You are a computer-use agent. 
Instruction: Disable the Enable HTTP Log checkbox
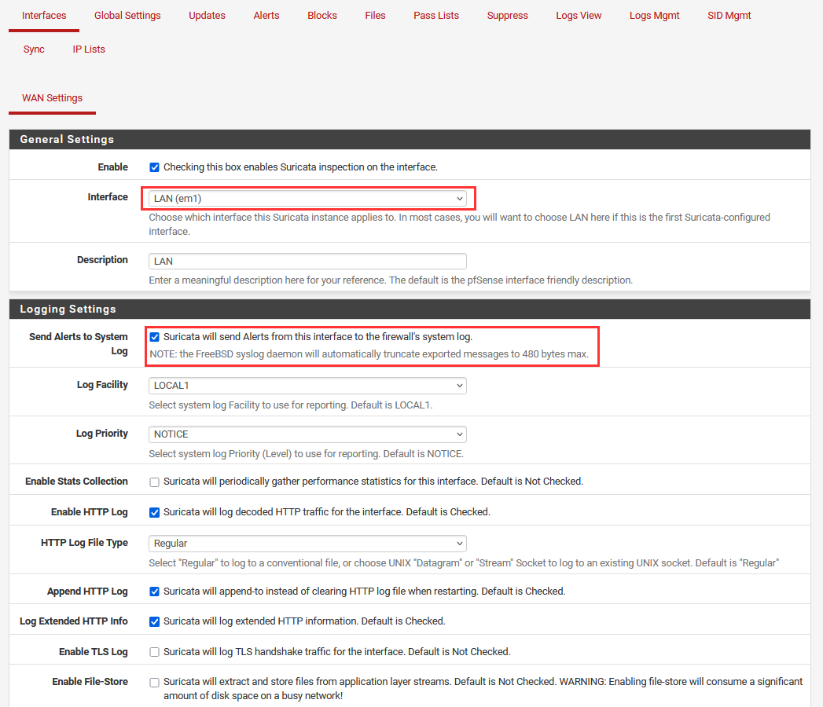(x=155, y=512)
